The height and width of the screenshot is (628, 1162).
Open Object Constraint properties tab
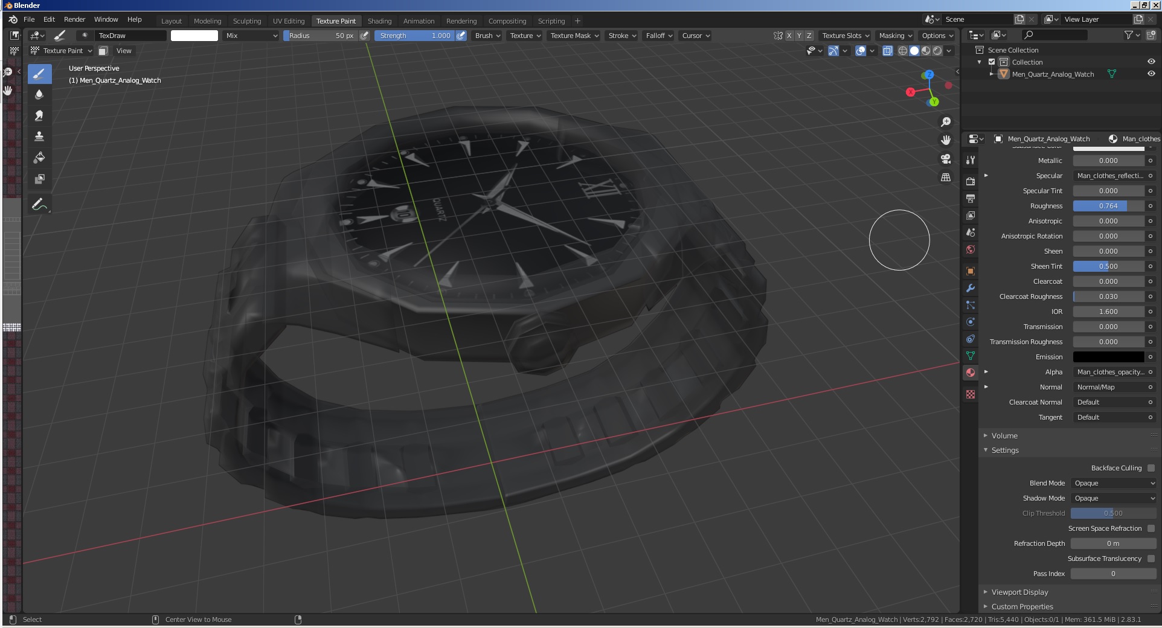click(x=971, y=339)
